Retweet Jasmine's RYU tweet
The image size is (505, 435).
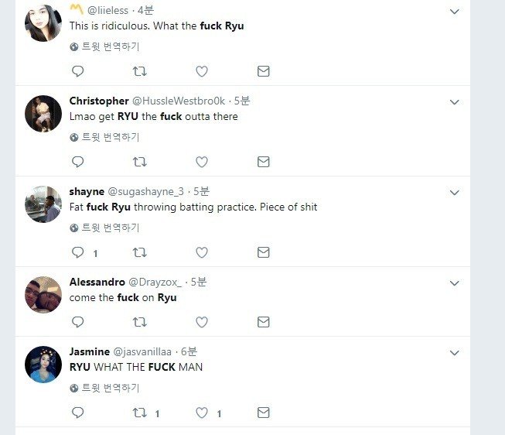coord(139,413)
